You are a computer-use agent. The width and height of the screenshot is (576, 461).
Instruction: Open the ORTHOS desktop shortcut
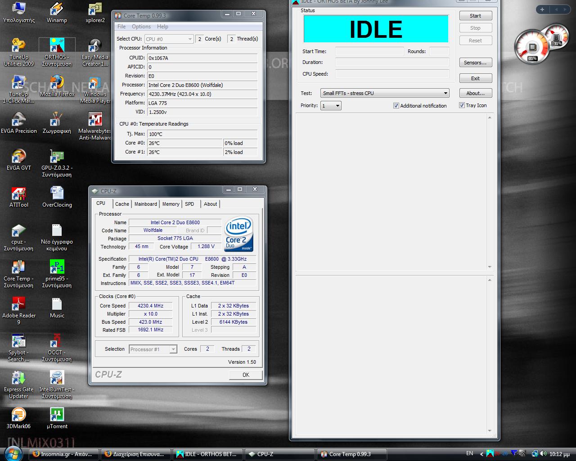pos(57,53)
